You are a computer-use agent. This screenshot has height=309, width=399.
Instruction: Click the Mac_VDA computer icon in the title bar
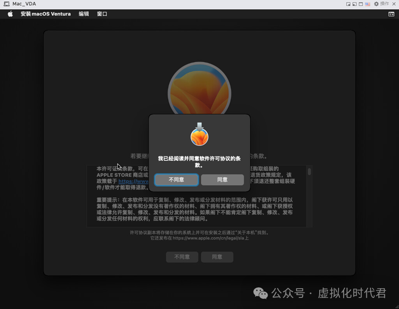click(x=6, y=4)
